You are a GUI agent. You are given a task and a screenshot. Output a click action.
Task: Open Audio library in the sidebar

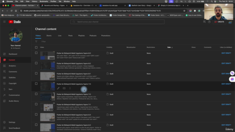(x=14, y=101)
